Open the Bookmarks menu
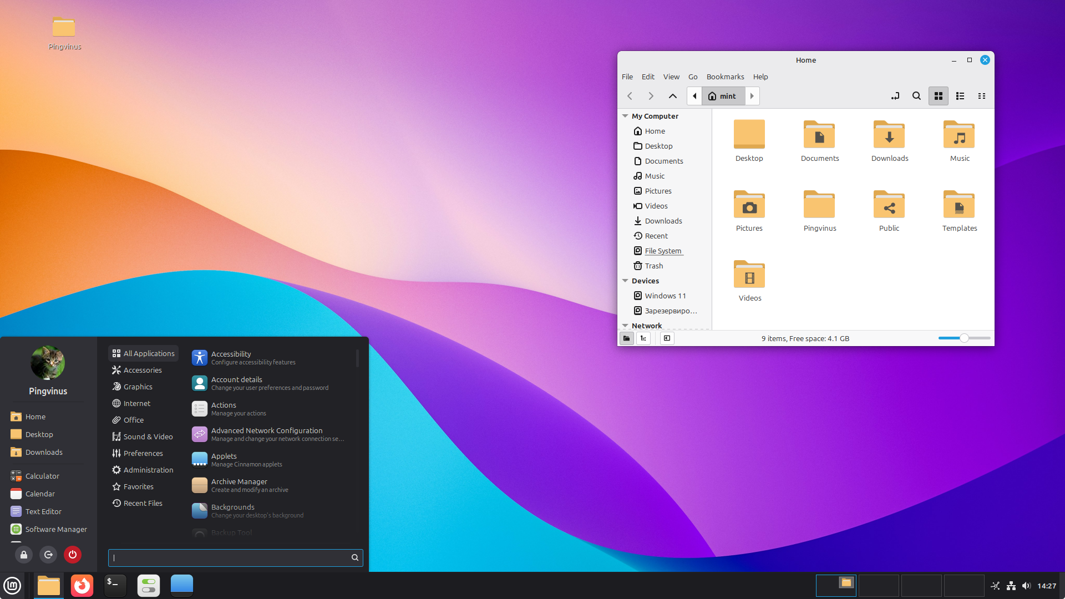Screen dimensions: 1065x599 click(x=724, y=77)
